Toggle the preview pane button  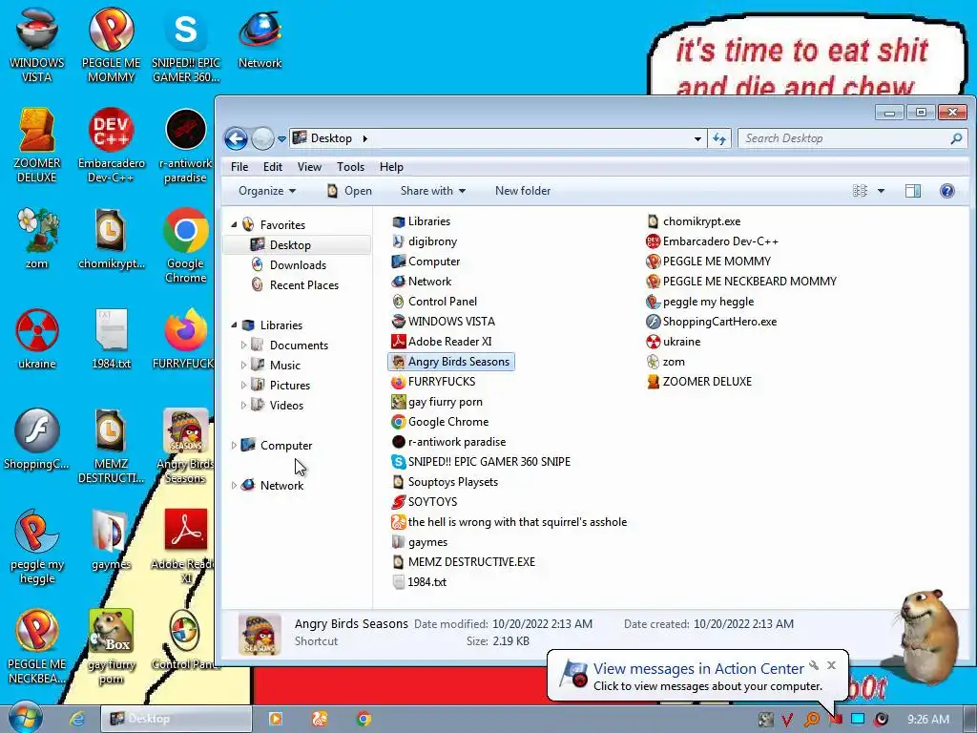913,191
